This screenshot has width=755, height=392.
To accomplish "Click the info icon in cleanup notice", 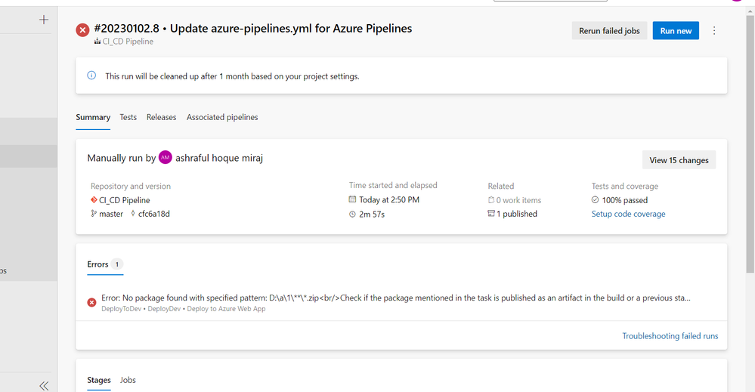I will click(x=91, y=76).
